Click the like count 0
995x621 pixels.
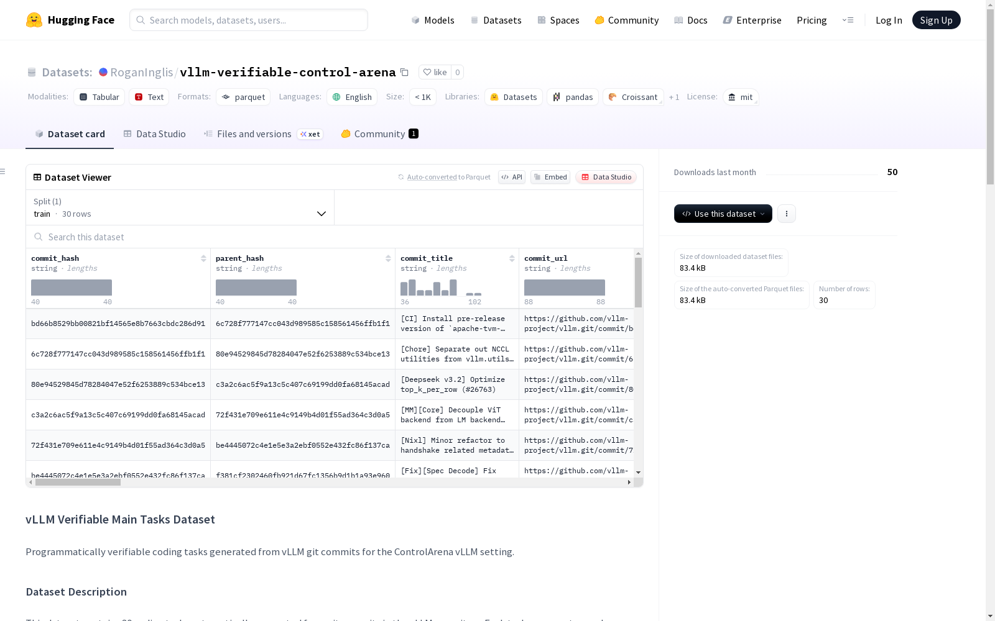458,72
